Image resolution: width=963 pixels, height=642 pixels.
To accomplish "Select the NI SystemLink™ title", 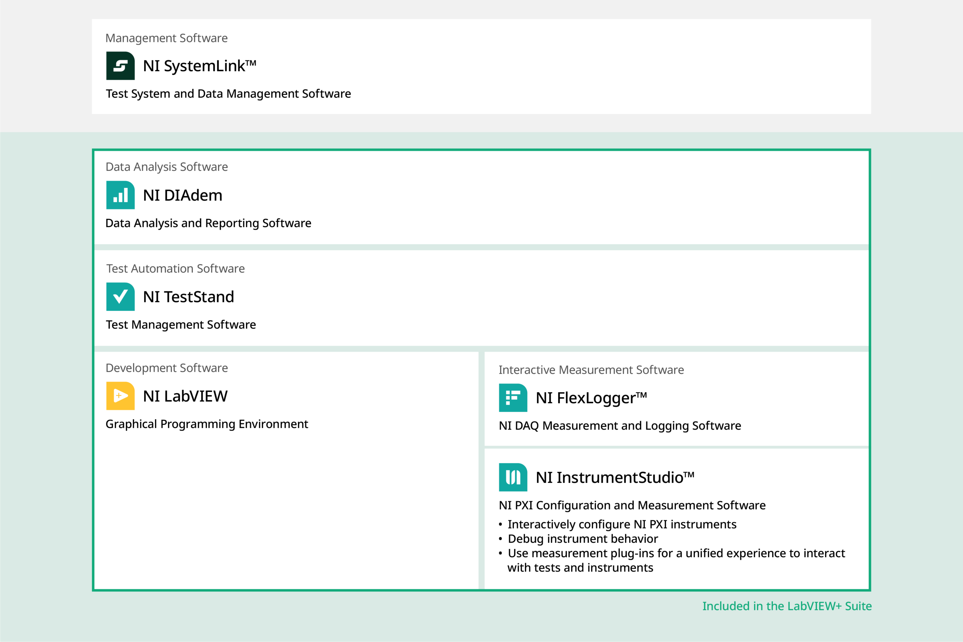I will point(199,66).
